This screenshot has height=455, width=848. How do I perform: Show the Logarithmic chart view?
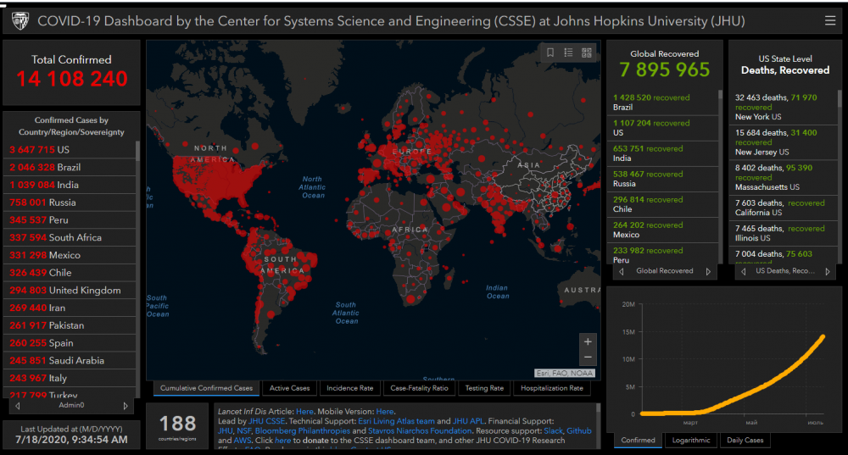[690, 441]
